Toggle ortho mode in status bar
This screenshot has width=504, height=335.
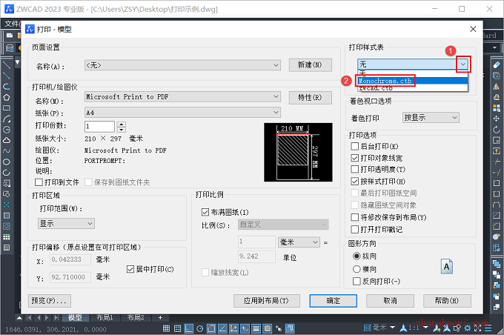[x=189, y=328]
